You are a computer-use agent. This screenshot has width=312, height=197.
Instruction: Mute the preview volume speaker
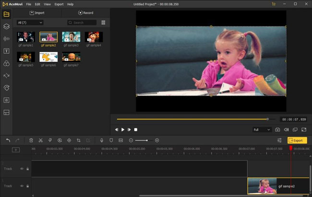coord(286,129)
